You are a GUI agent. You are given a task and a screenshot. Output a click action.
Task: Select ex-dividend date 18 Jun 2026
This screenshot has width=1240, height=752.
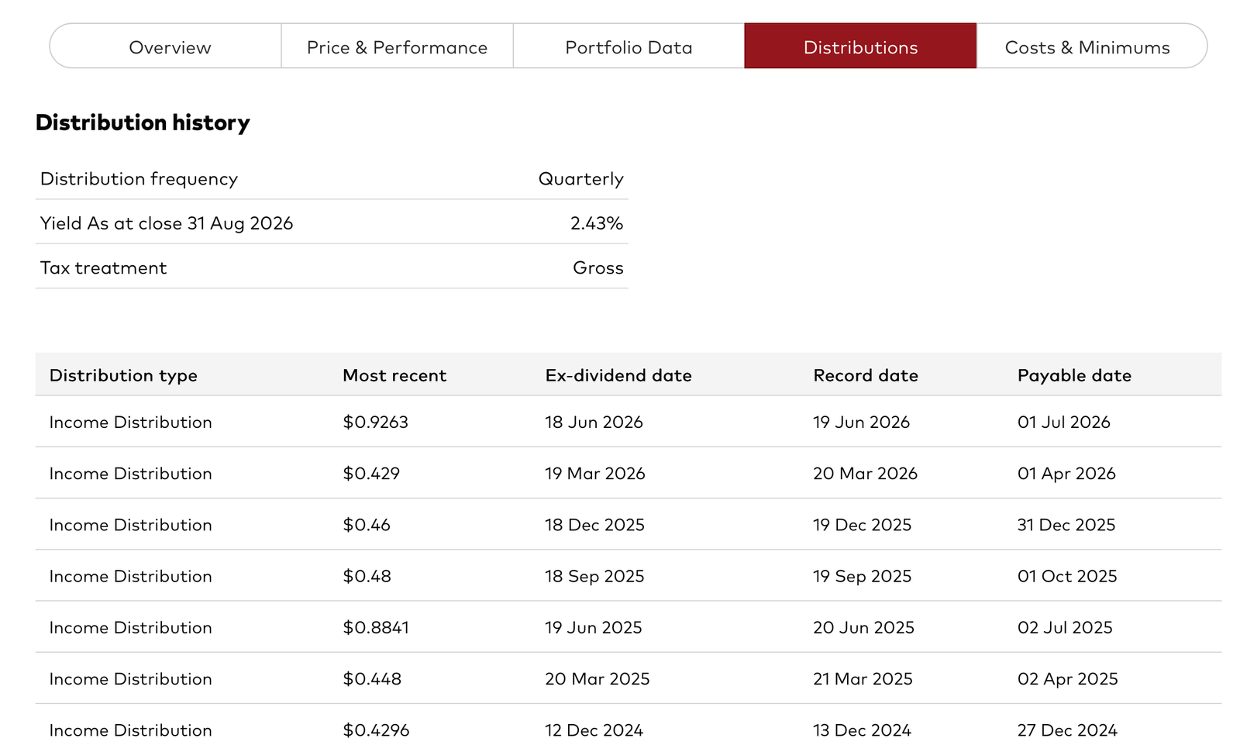(594, 422)
